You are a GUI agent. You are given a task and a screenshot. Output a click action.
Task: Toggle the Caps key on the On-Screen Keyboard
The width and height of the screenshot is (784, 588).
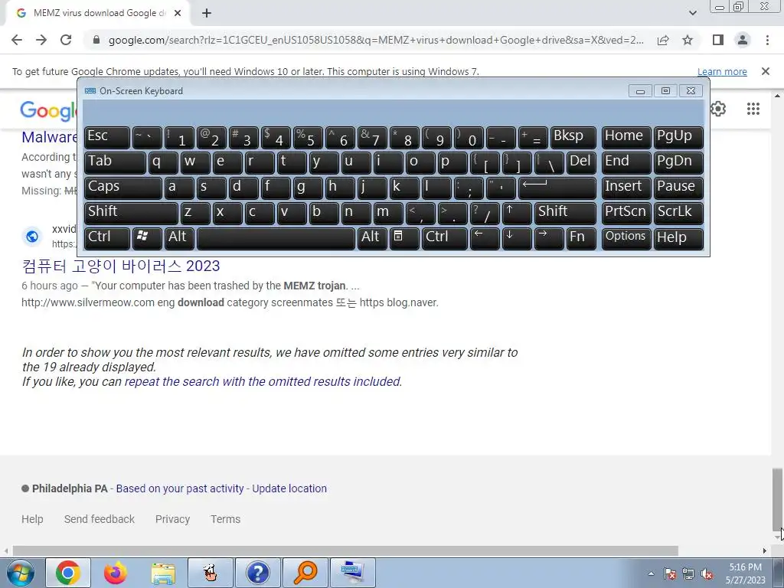tap(123, 188)
